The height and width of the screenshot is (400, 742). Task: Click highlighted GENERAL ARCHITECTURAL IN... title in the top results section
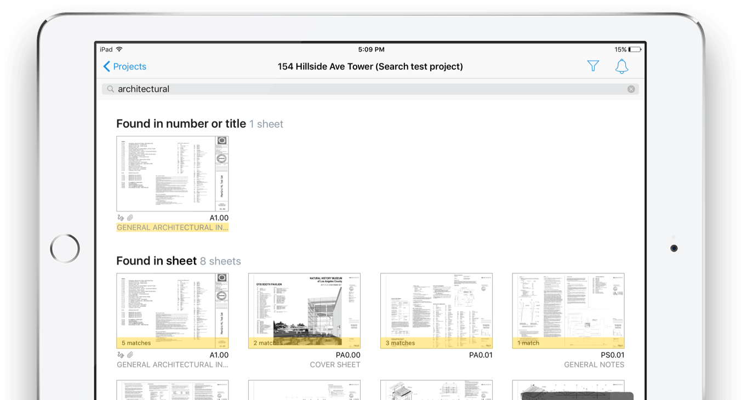click(173, 227)
